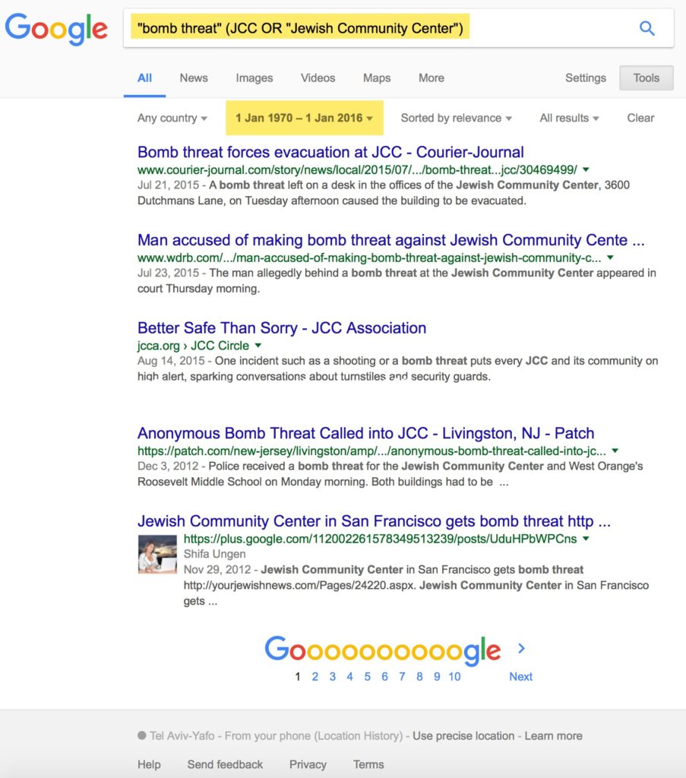Open the All results dropdown
Viewport: 686px width, 778px height.
pos(570,118)
